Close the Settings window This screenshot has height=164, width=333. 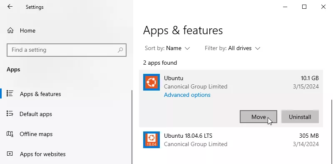(x=323, y=7)
